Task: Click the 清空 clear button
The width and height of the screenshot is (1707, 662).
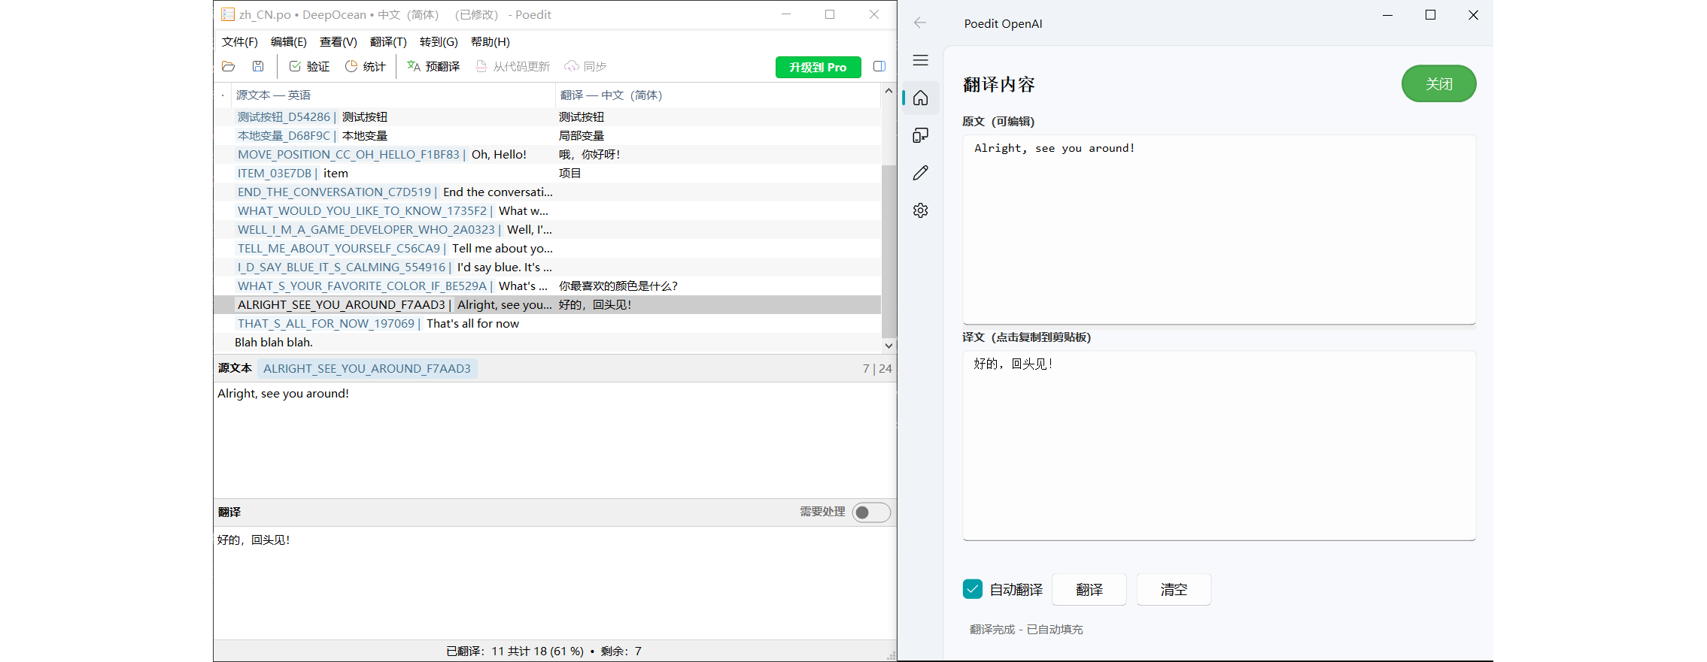Action: coord(1174,589)
